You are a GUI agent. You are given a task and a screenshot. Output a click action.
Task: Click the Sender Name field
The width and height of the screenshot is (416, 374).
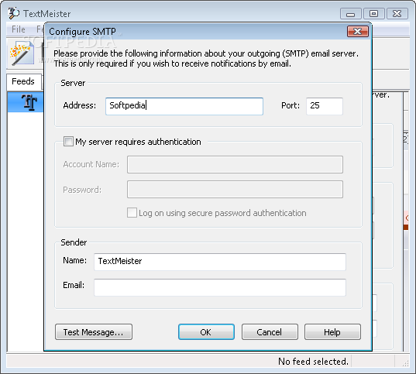pyautogui.click(x=220, y=262)
